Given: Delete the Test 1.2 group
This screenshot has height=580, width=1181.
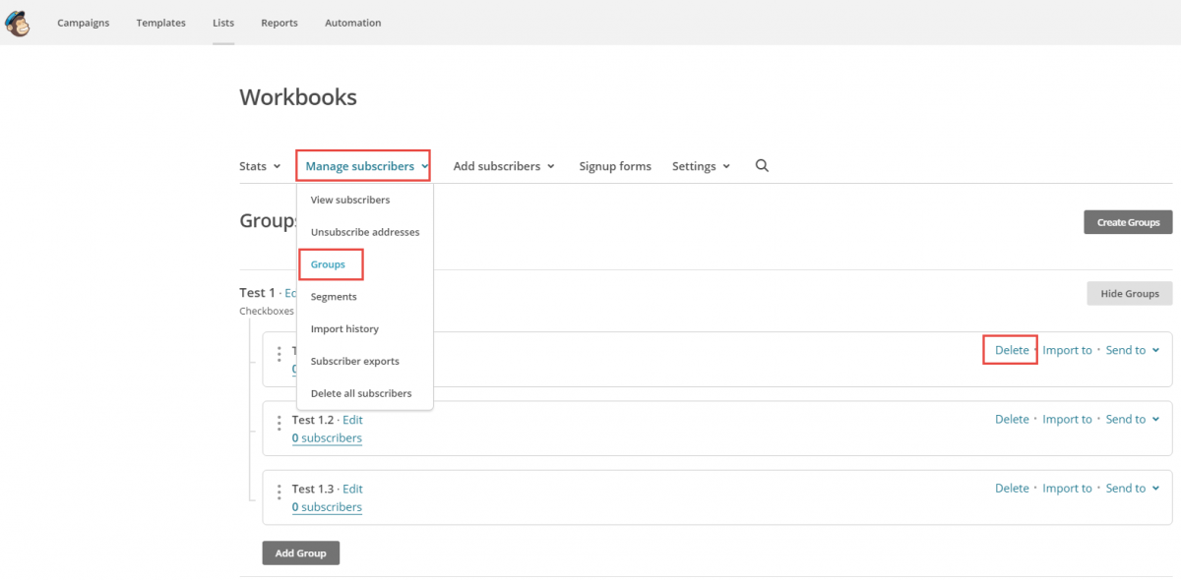Looking at the screenshot, I should coord(1012,420).
